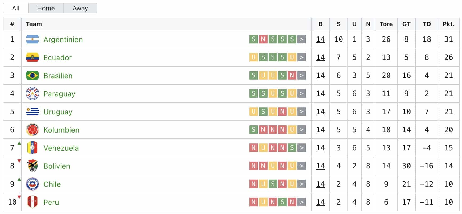
Task: Expand Argentinien's form with the arrow
Action: (302, 39)
